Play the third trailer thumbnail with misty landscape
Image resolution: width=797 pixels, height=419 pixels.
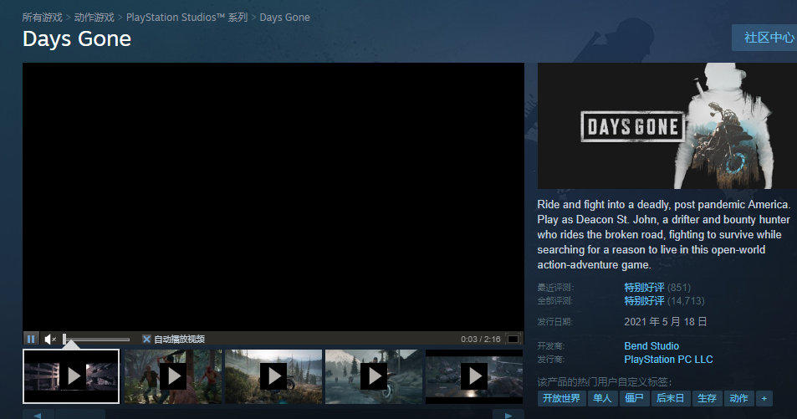[x=273, y=376]
